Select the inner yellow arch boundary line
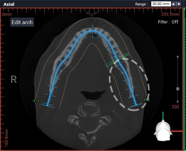 (x=93, y=43)
